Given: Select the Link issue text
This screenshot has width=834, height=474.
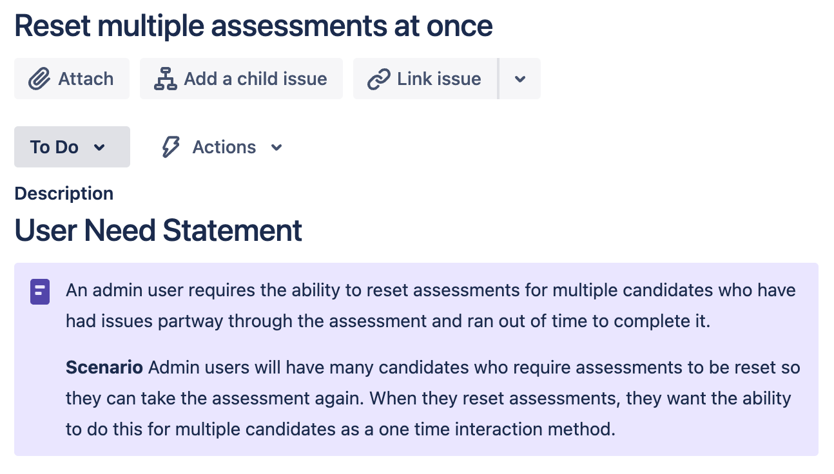Looking at the screenshot, I should click(439, 79).
